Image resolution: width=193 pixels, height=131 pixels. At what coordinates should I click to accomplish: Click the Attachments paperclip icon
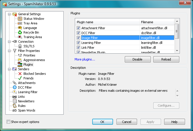15,83
